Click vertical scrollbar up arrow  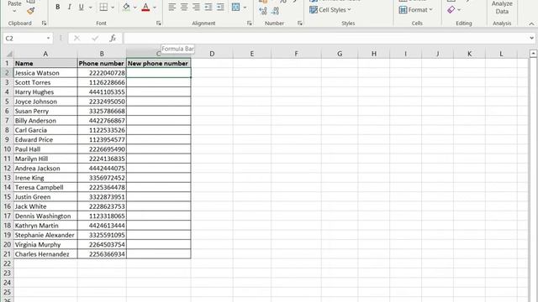pyautogui.click(x=533, y=54)
